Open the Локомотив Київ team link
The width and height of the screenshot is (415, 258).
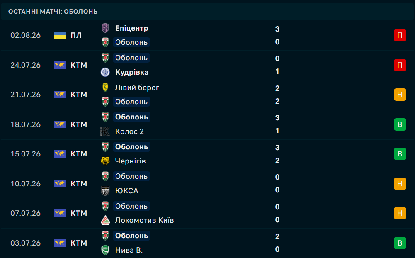point(145,220)
